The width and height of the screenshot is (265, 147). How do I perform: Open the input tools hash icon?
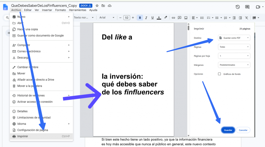(x=254, y=18)
